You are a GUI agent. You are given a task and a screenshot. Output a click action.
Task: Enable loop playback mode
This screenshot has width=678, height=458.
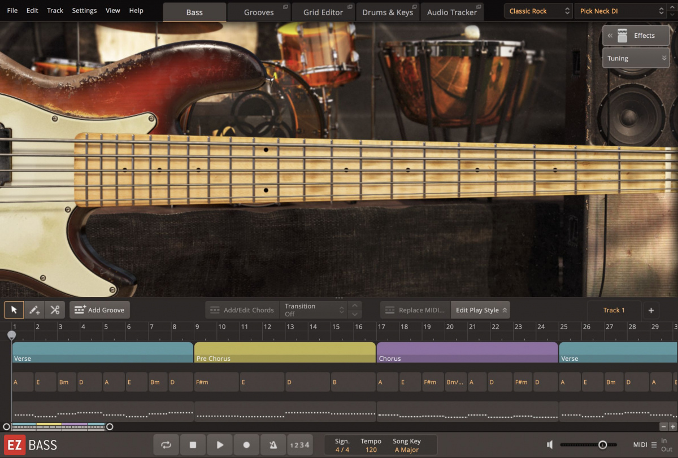pos(166,444)
